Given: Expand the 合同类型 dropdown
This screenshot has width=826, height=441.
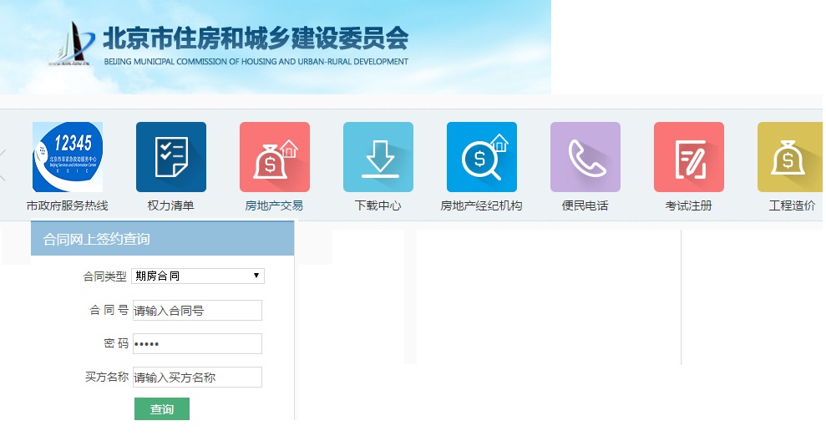Looking at the screenshot, I should click(198, 276).
